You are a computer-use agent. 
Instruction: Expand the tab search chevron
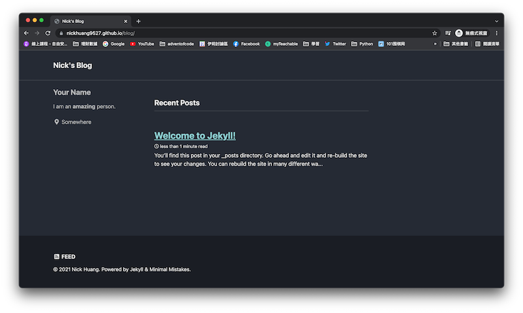(497, 22)
